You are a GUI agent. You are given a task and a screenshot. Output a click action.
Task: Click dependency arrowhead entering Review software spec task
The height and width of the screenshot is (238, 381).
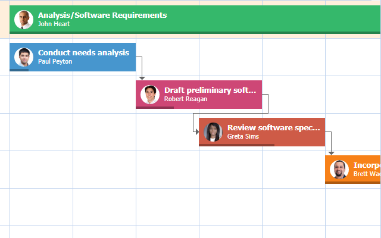[x=196, y=132]
